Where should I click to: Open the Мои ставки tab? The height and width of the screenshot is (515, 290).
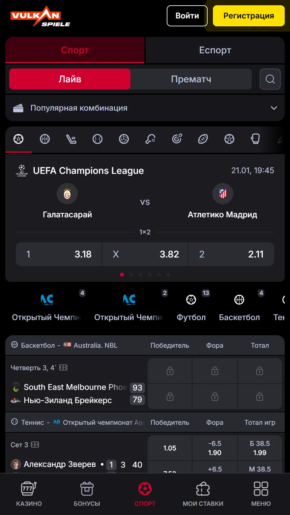click(203, 494)
